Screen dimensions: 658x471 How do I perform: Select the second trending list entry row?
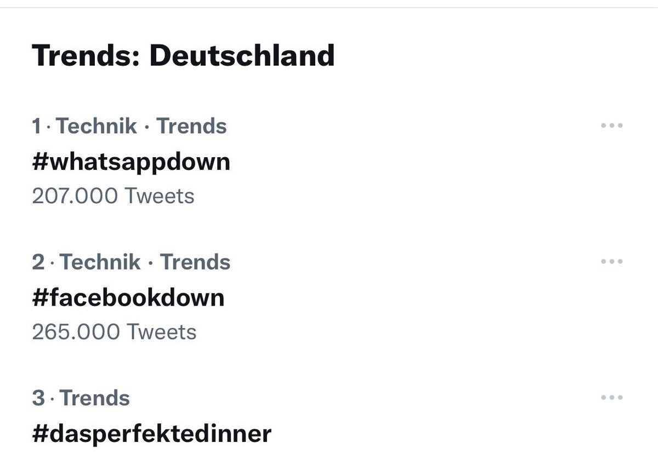coord(329,297)
